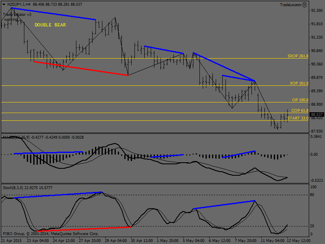This screenshot has width=325, height=244.
Task: Click the COP 61.8 level label
Action: click(x=300, y=110)
